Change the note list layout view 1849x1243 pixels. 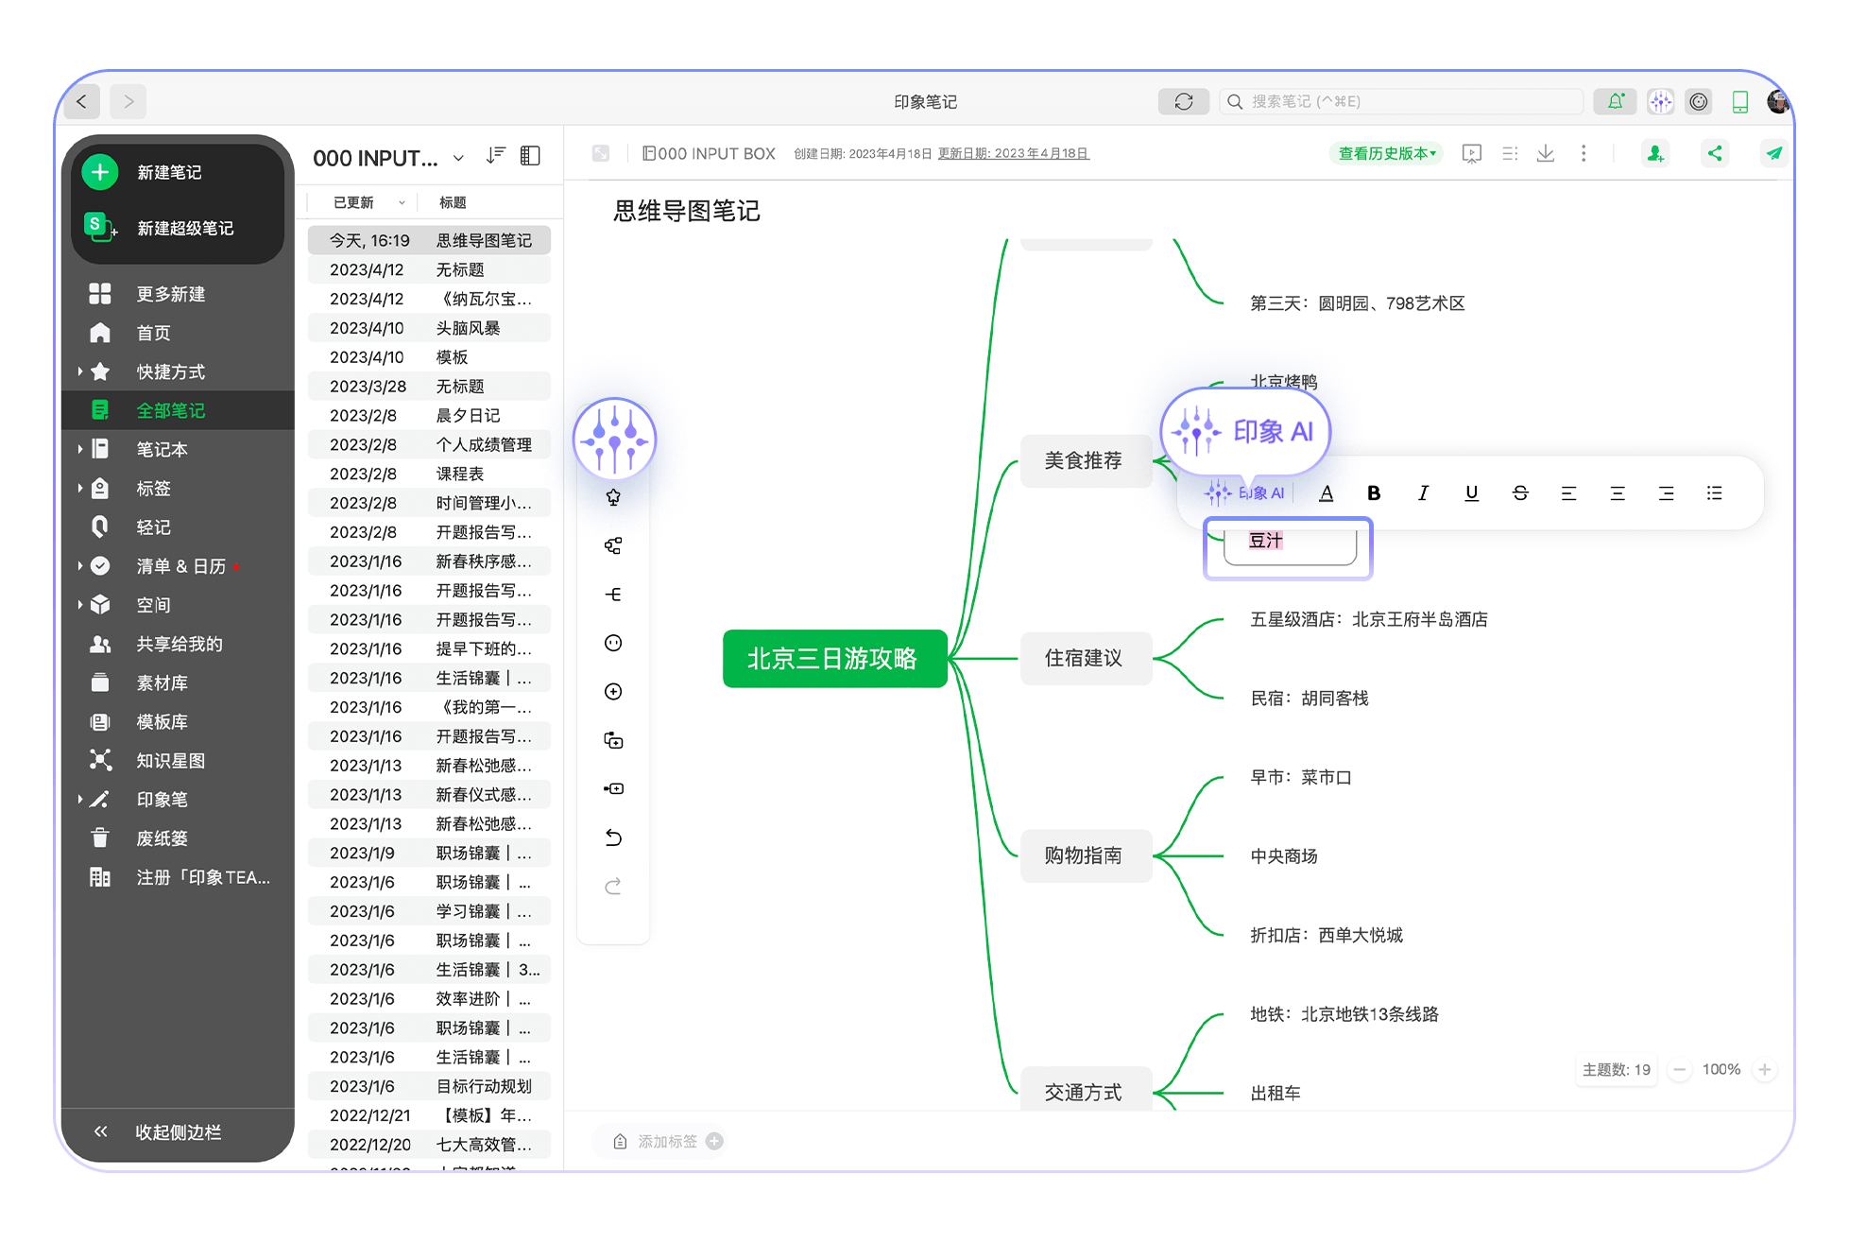point(531,156)
